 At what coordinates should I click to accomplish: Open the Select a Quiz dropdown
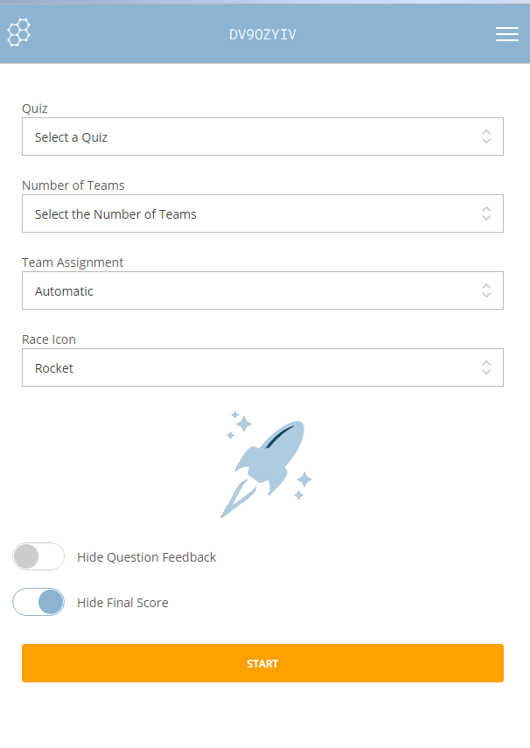click(254, 137)
